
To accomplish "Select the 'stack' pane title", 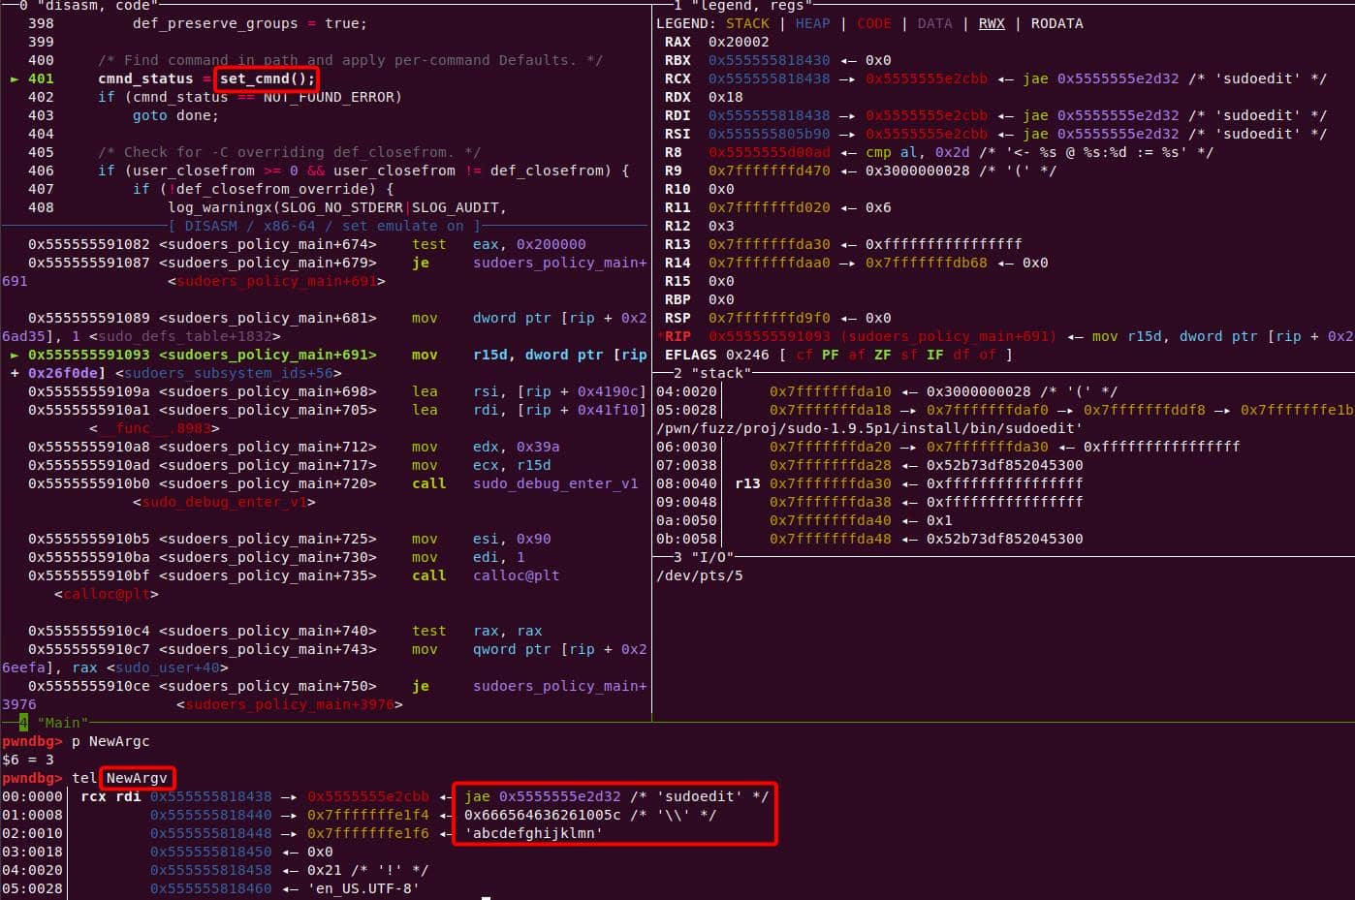I will (x=722, y=373).
